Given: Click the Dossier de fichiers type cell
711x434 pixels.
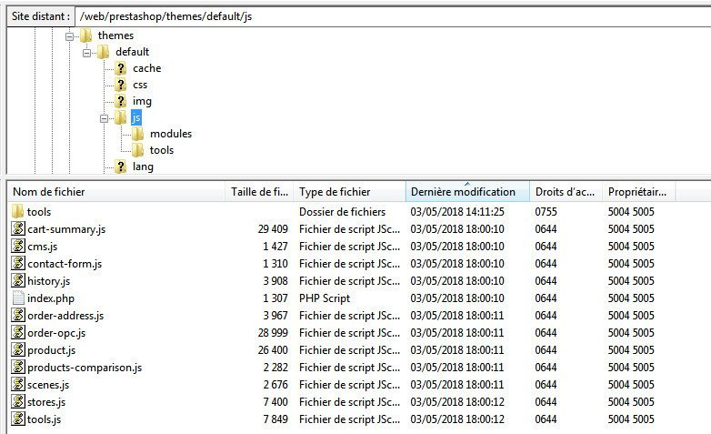Looking at the screenshot, I should coord(342,212).
